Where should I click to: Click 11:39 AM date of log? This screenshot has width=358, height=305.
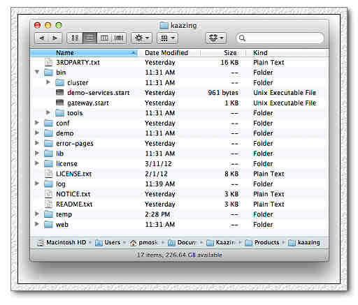click(x=160, y=184)
